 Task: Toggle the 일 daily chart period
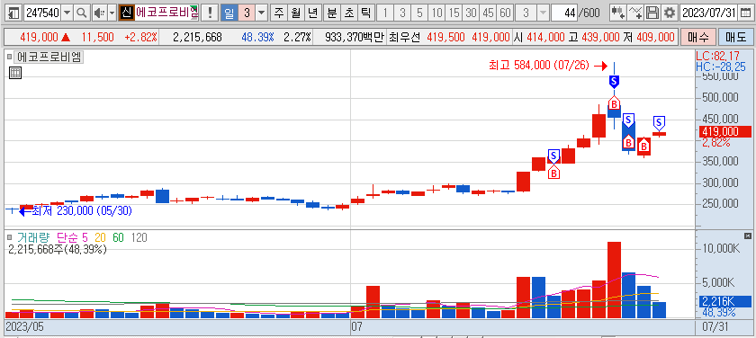(229, 13)
